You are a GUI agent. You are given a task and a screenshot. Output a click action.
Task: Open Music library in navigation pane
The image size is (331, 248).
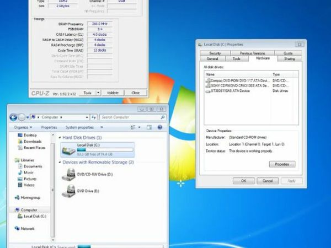(x=26, y=172)
